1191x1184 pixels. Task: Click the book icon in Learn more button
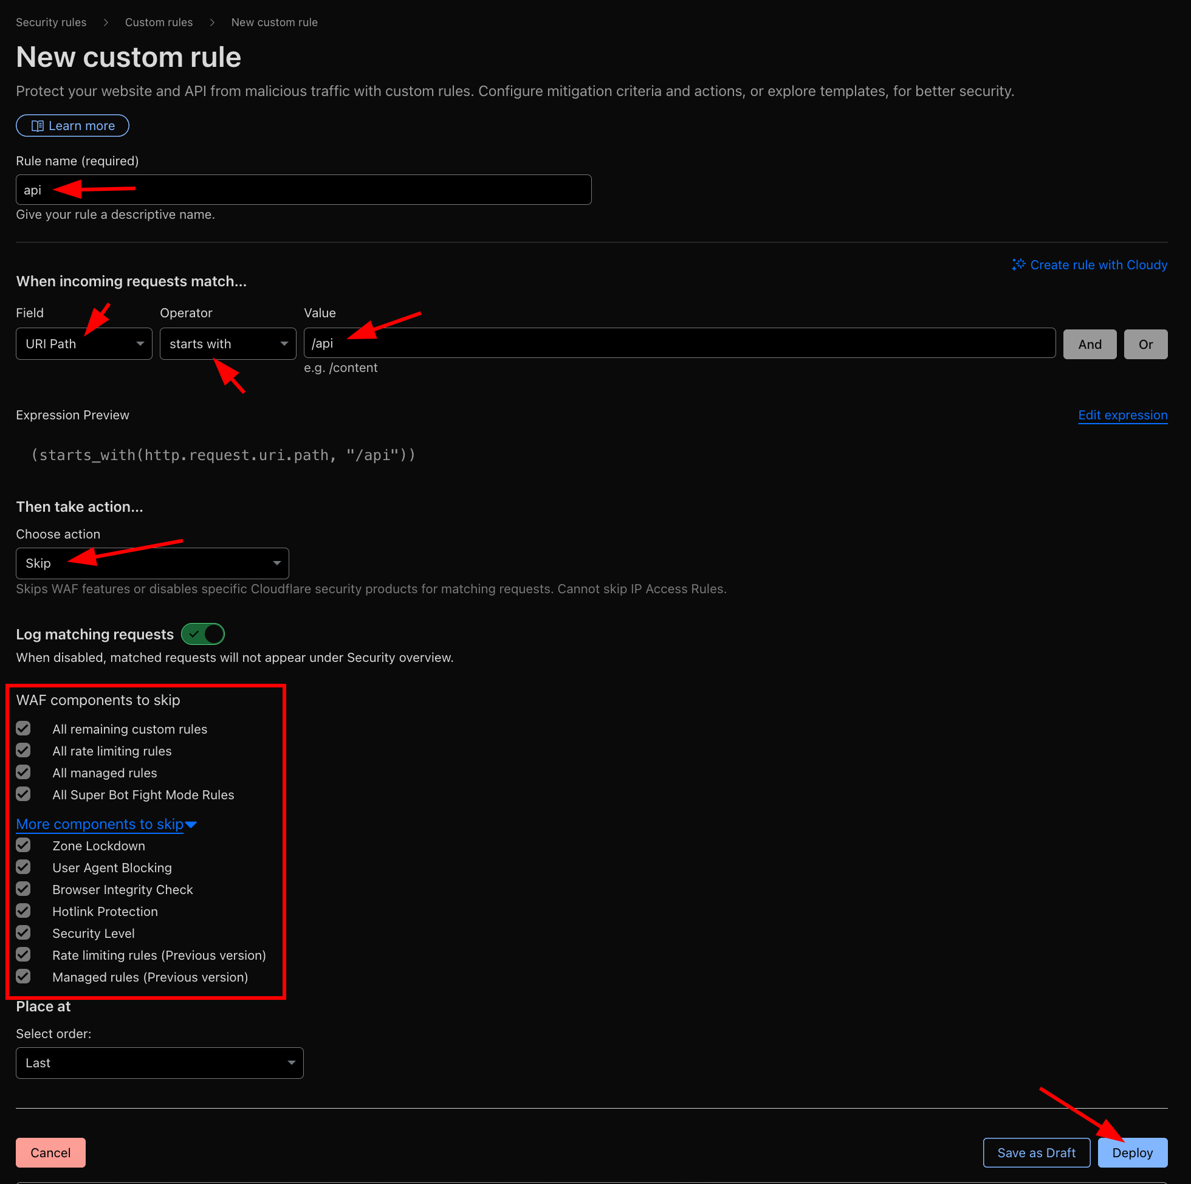(x=38, y=125)
